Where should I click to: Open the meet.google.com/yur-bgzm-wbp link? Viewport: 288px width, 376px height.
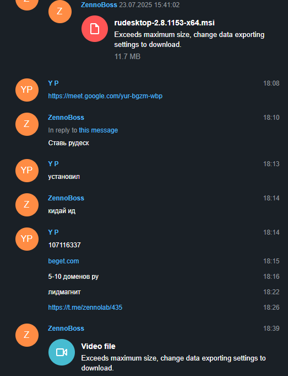tap(105, 96)
